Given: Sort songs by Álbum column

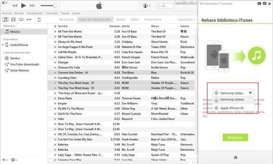Looking at the screenshot, I should 155,26.
